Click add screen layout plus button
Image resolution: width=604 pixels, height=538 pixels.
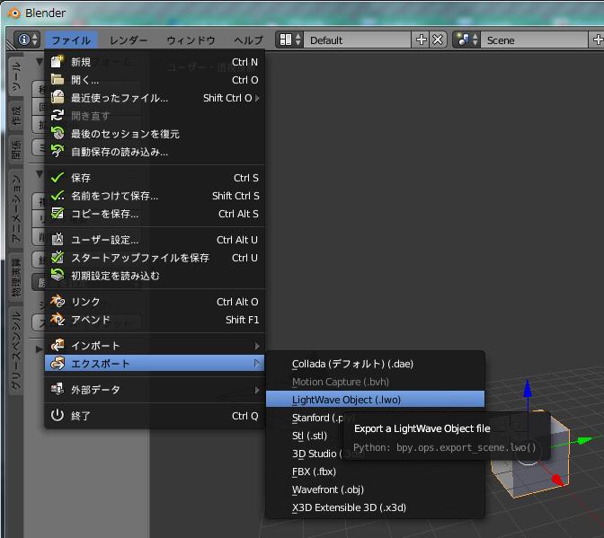point(421,40)
